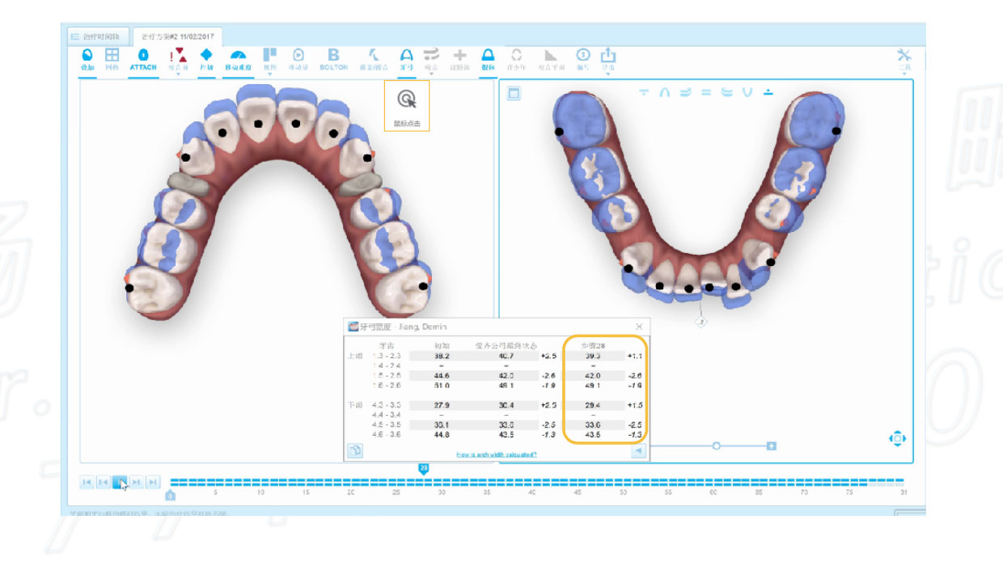Select the equals-sign view icon in right panel

(x=705, y=92)
